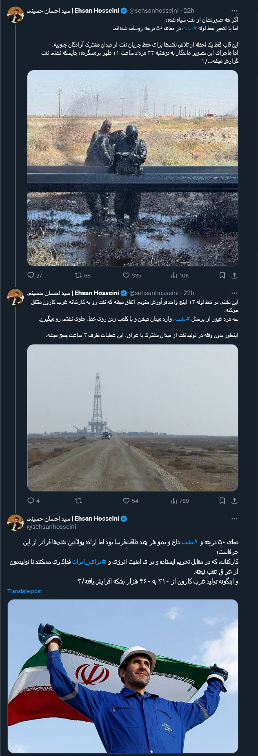Open more options menu of third post
The width and height of the screenshot is (258, 756).
point(234,519)
